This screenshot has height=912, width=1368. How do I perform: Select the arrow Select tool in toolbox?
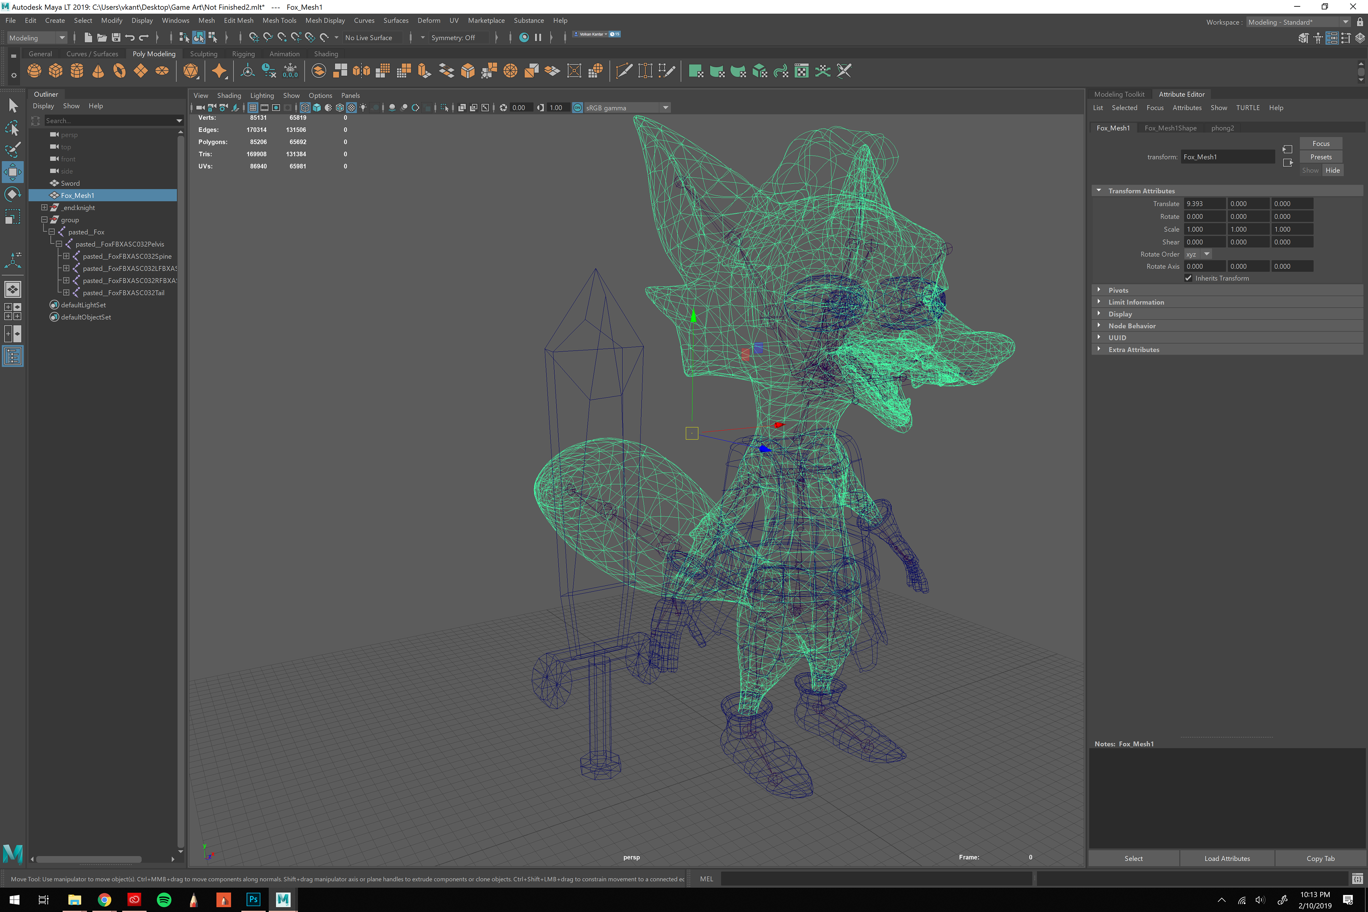pos(13,105)
